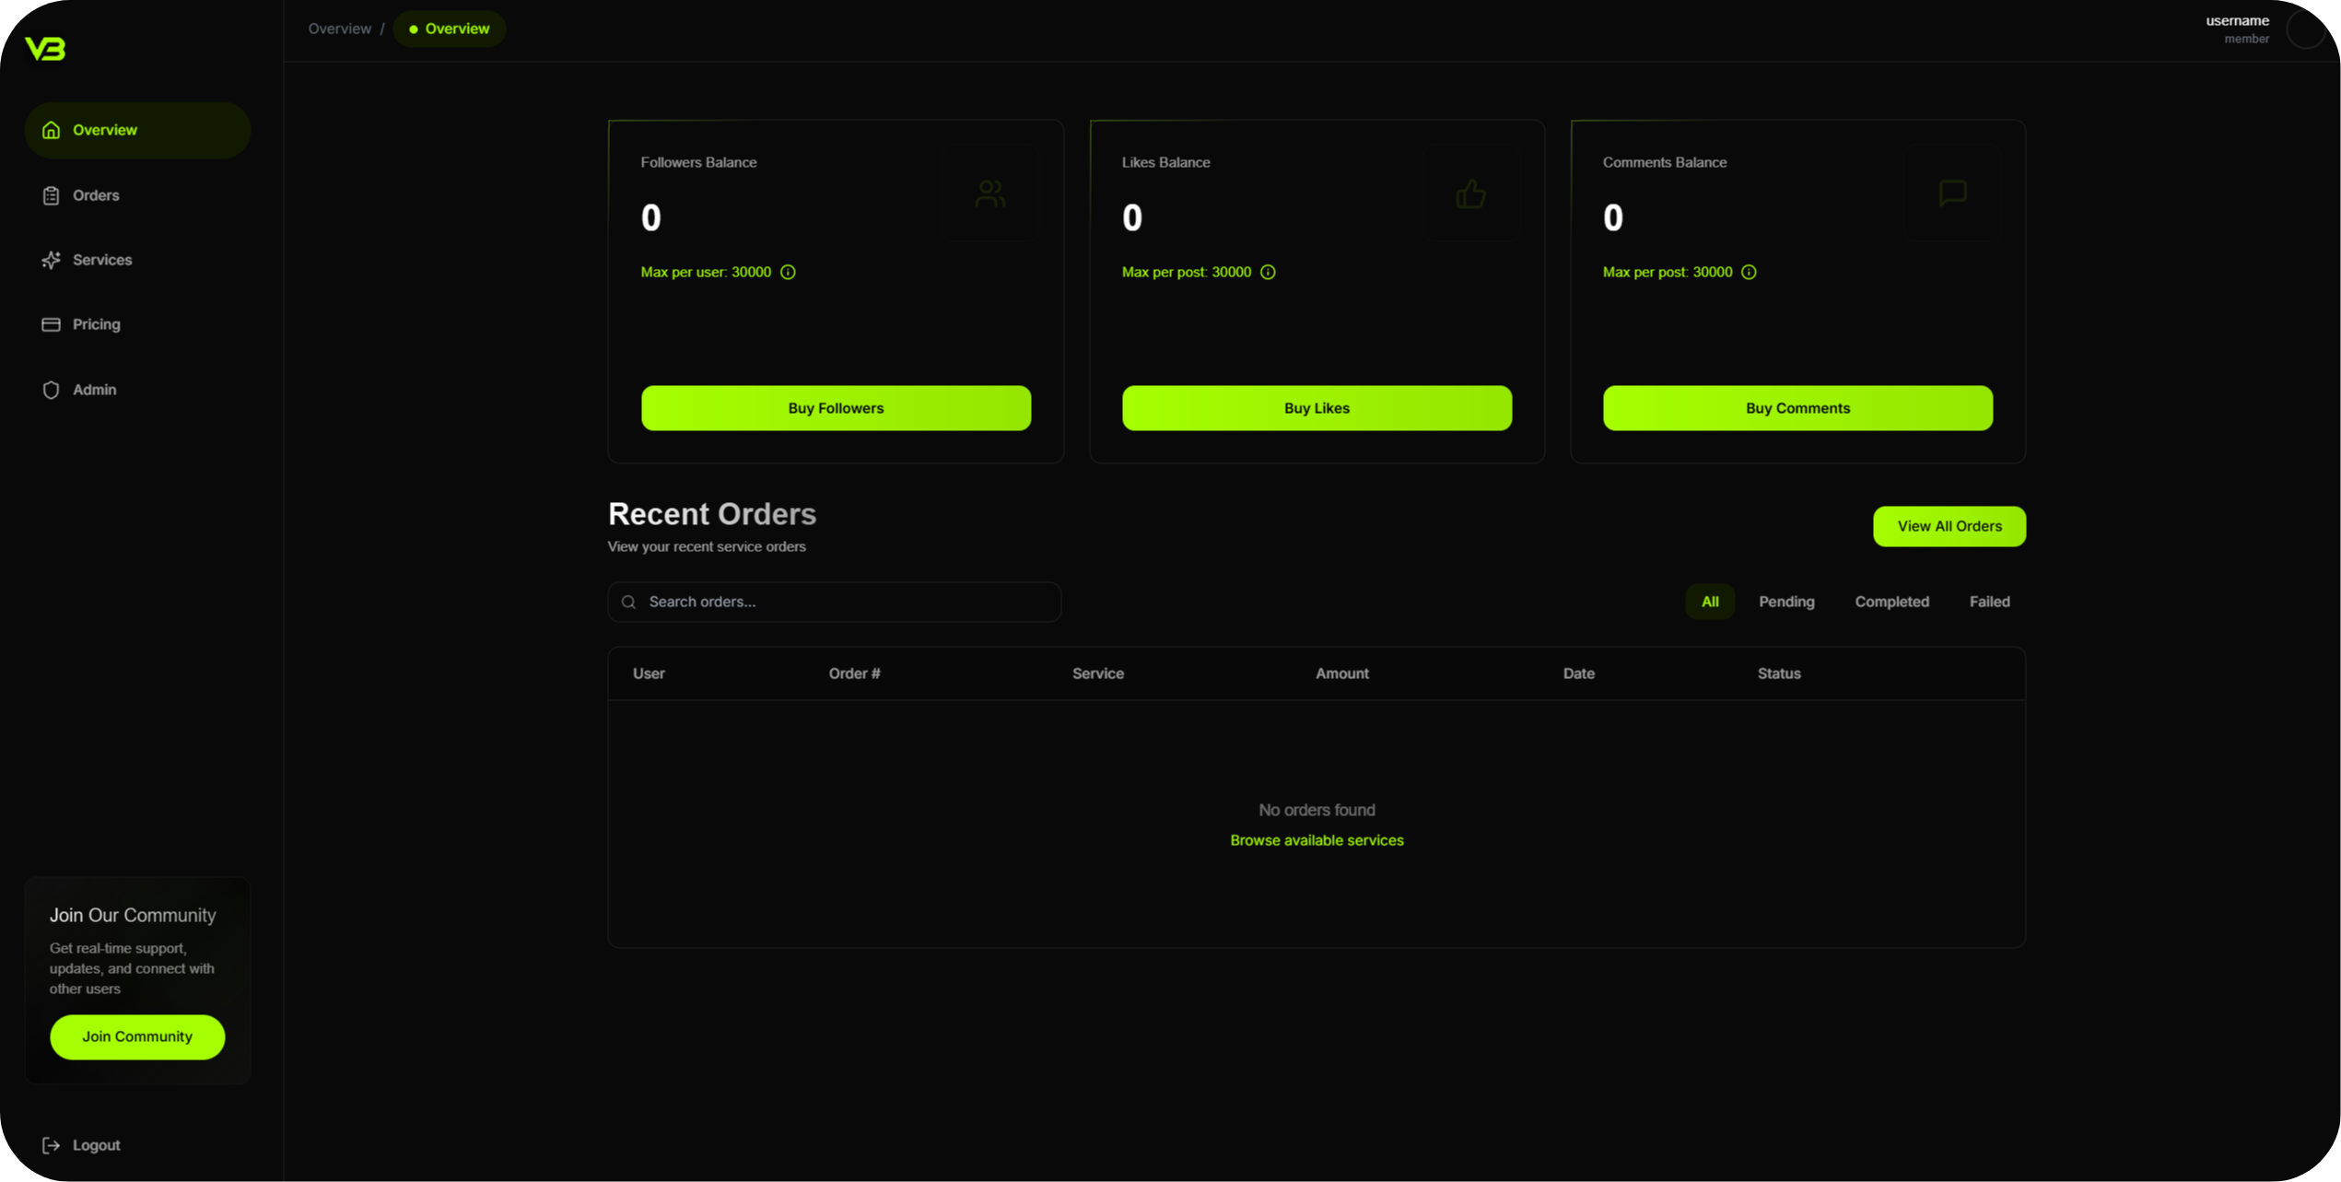Click the Admin sidebar icon
The height and width of the screenshot is (1182, 2341).
[x=52, y=389]
